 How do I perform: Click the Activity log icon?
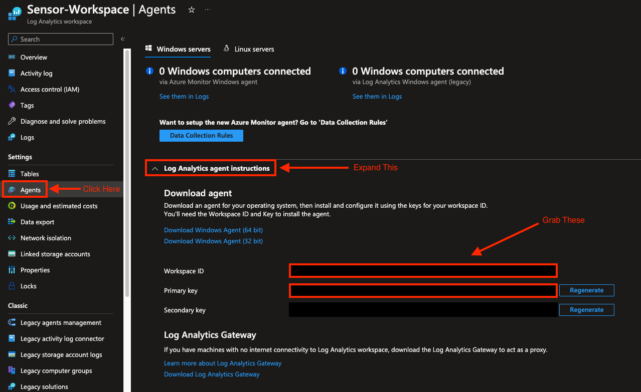pyautogui.click(x=12, y=73)
